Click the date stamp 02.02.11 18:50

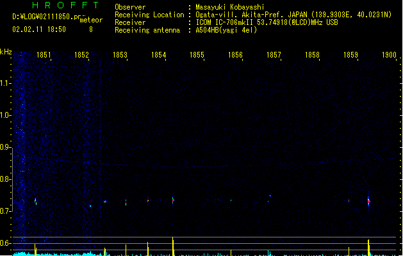coord(39,29)
